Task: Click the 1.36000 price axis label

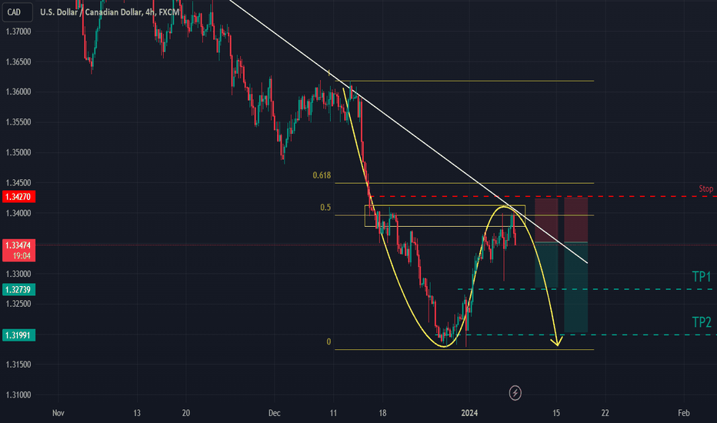Action: (18, 92)
